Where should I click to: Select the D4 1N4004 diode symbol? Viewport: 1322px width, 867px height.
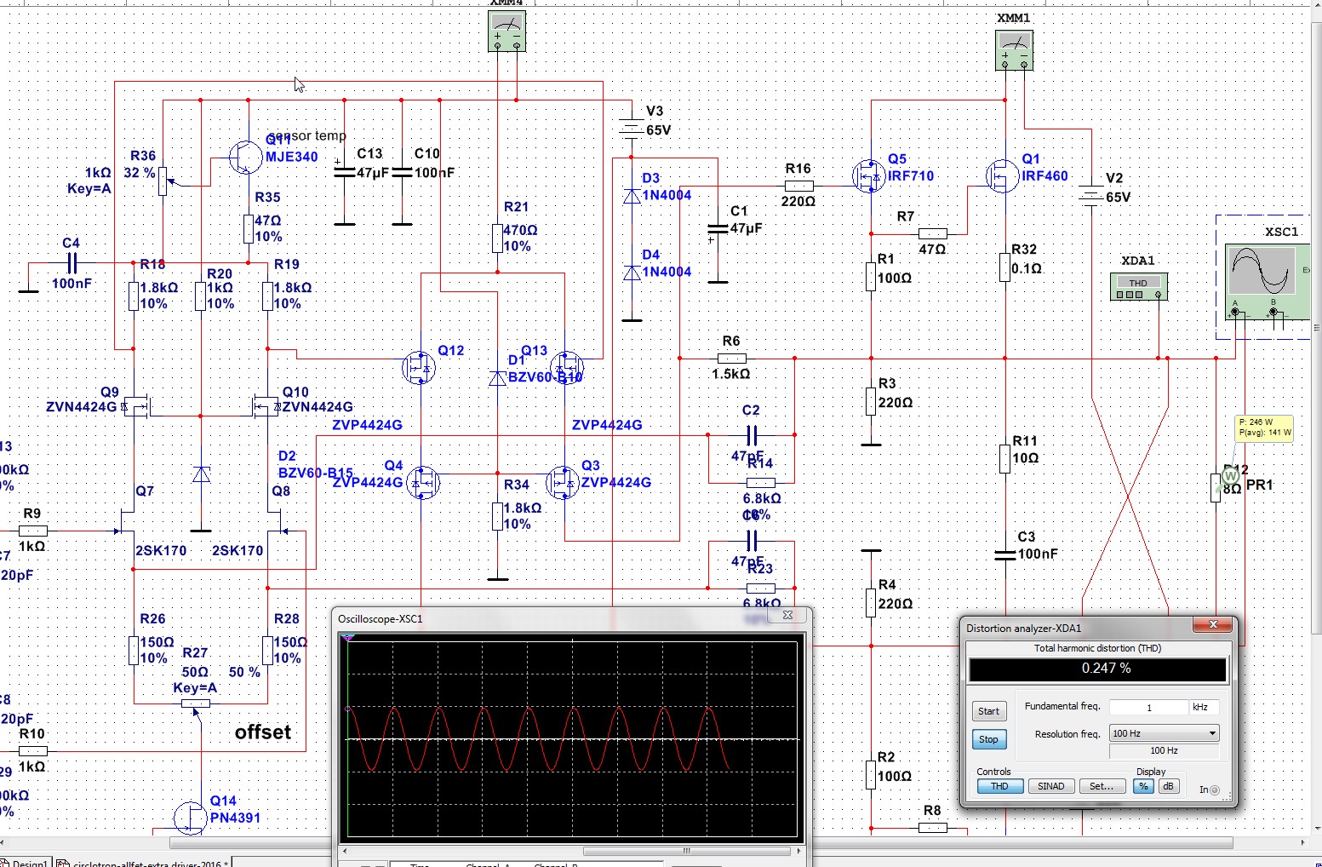point(632,273)
